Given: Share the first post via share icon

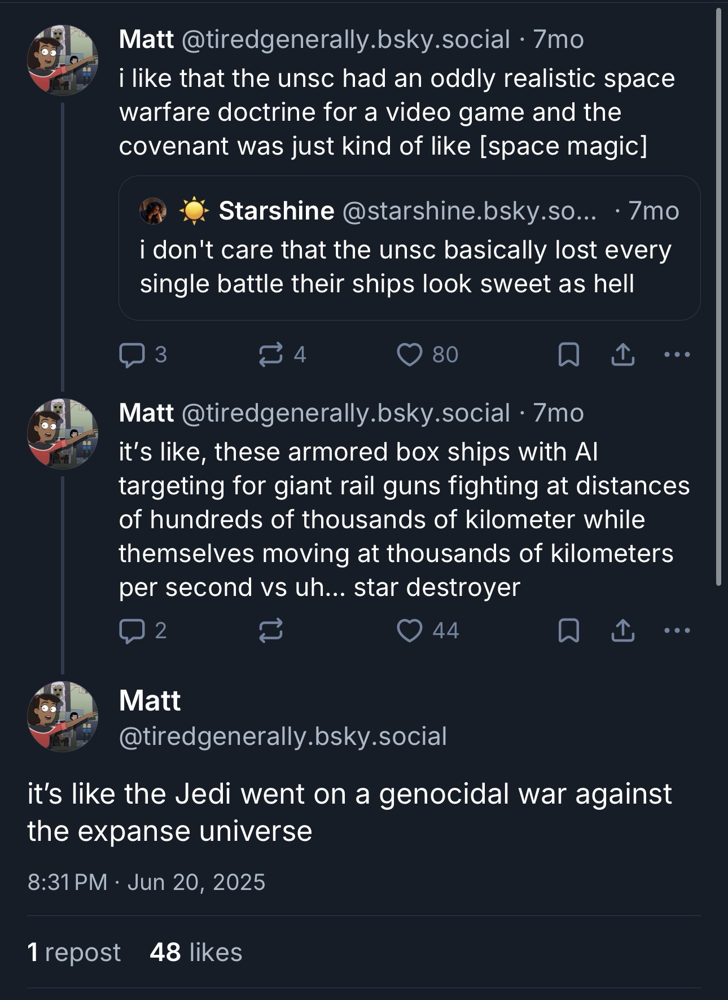Looking at the screenshot, I should (x=622, y=355).
